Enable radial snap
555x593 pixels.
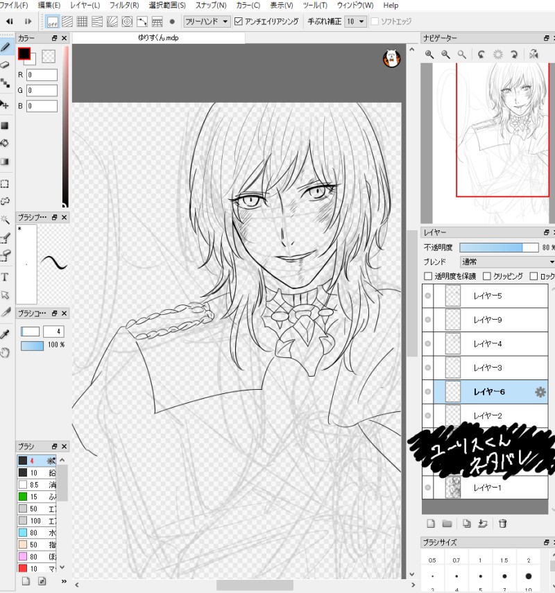pyautogui.click(x=112, y=22)
